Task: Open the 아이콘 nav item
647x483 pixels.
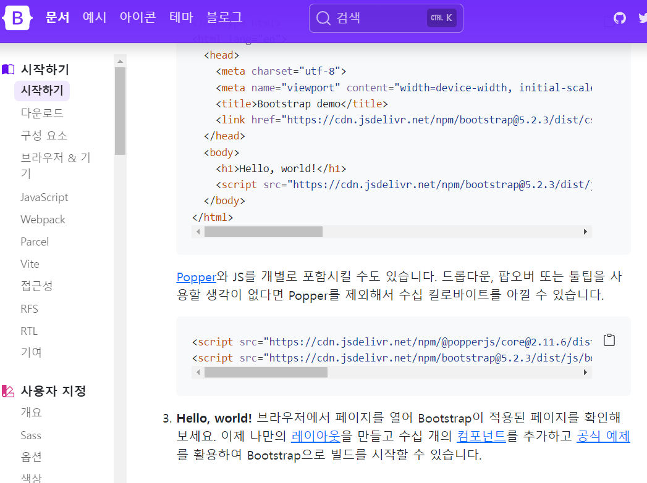Action: [x=138, y=17]
